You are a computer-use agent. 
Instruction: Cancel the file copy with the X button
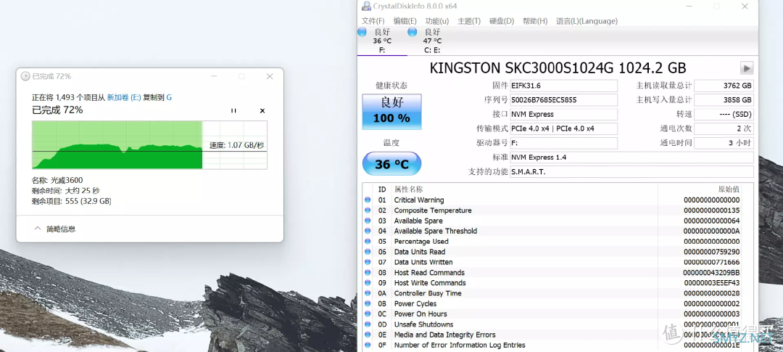[262, 110]
